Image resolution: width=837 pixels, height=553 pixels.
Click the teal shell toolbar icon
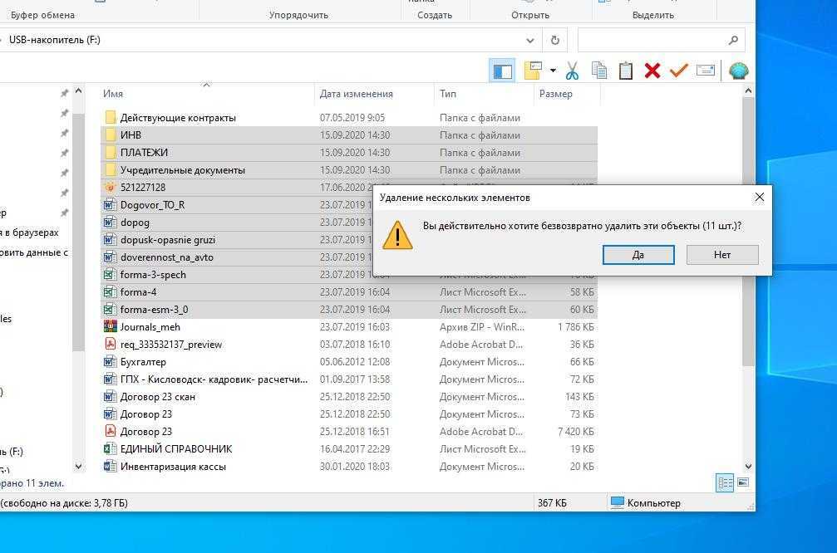(739, 71)
